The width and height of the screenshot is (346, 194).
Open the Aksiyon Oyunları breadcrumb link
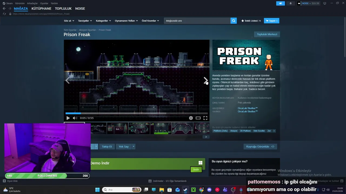tap(88, 30)
